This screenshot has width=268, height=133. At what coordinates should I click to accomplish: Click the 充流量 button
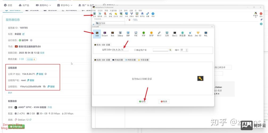(31, 59)
